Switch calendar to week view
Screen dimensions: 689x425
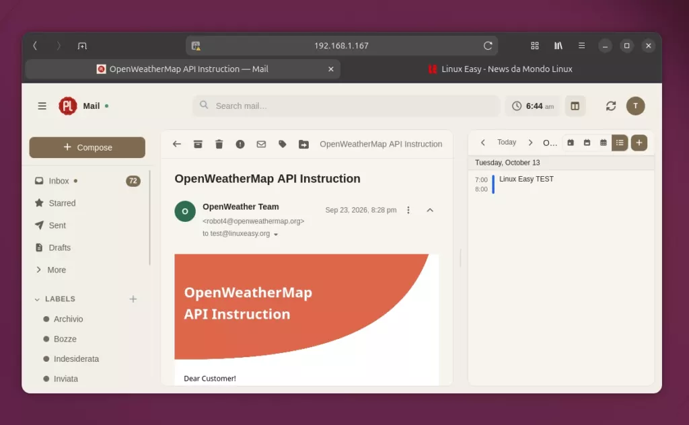pyautogui.click(x=587, y=143)
